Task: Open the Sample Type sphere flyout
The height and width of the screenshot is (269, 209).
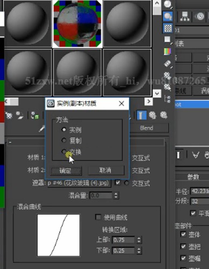Action: tap(168, 4)
